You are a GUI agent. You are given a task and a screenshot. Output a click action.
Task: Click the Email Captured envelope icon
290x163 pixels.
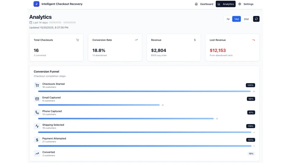click(x=37, y=99)
